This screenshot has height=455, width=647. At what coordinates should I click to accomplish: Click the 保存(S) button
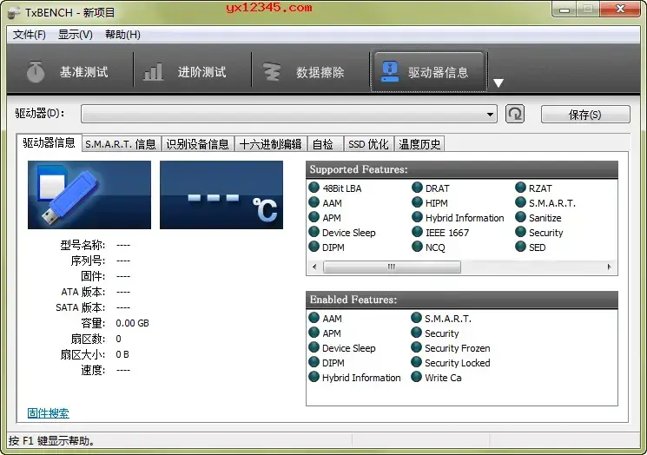[x=585, y=115]
